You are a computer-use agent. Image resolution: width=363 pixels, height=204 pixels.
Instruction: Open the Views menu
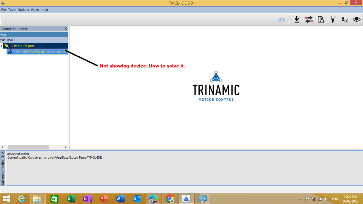(35, 10)
